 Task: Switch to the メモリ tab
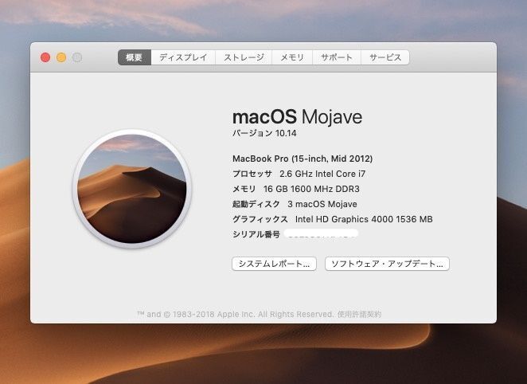[x=292, y=57]
